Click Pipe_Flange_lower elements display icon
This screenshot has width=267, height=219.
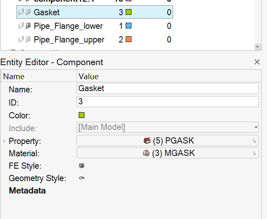[28, 26]
